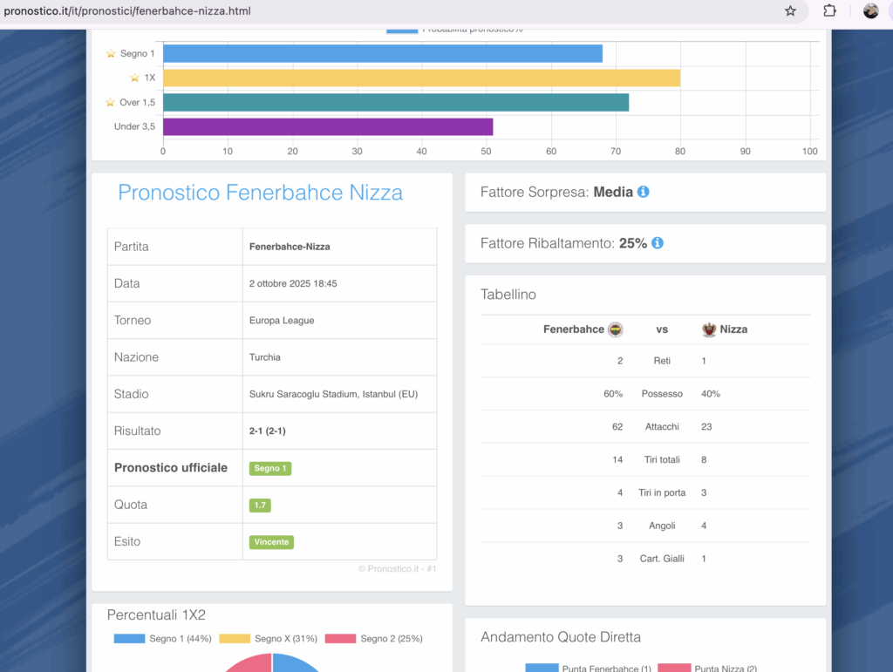Click the green Segno 1 badge

(270, 468)
